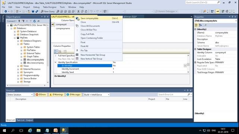The width and height of the screenshot is (239, 134).
Task: Collapse the Identity Specification row
Action: pos(56,62)
